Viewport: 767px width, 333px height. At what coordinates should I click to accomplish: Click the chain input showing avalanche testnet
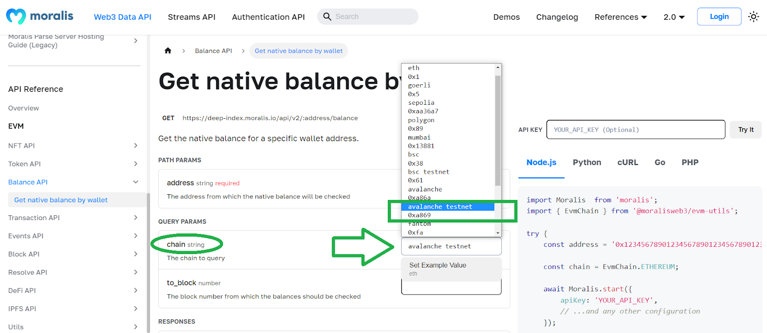[451, 246]
